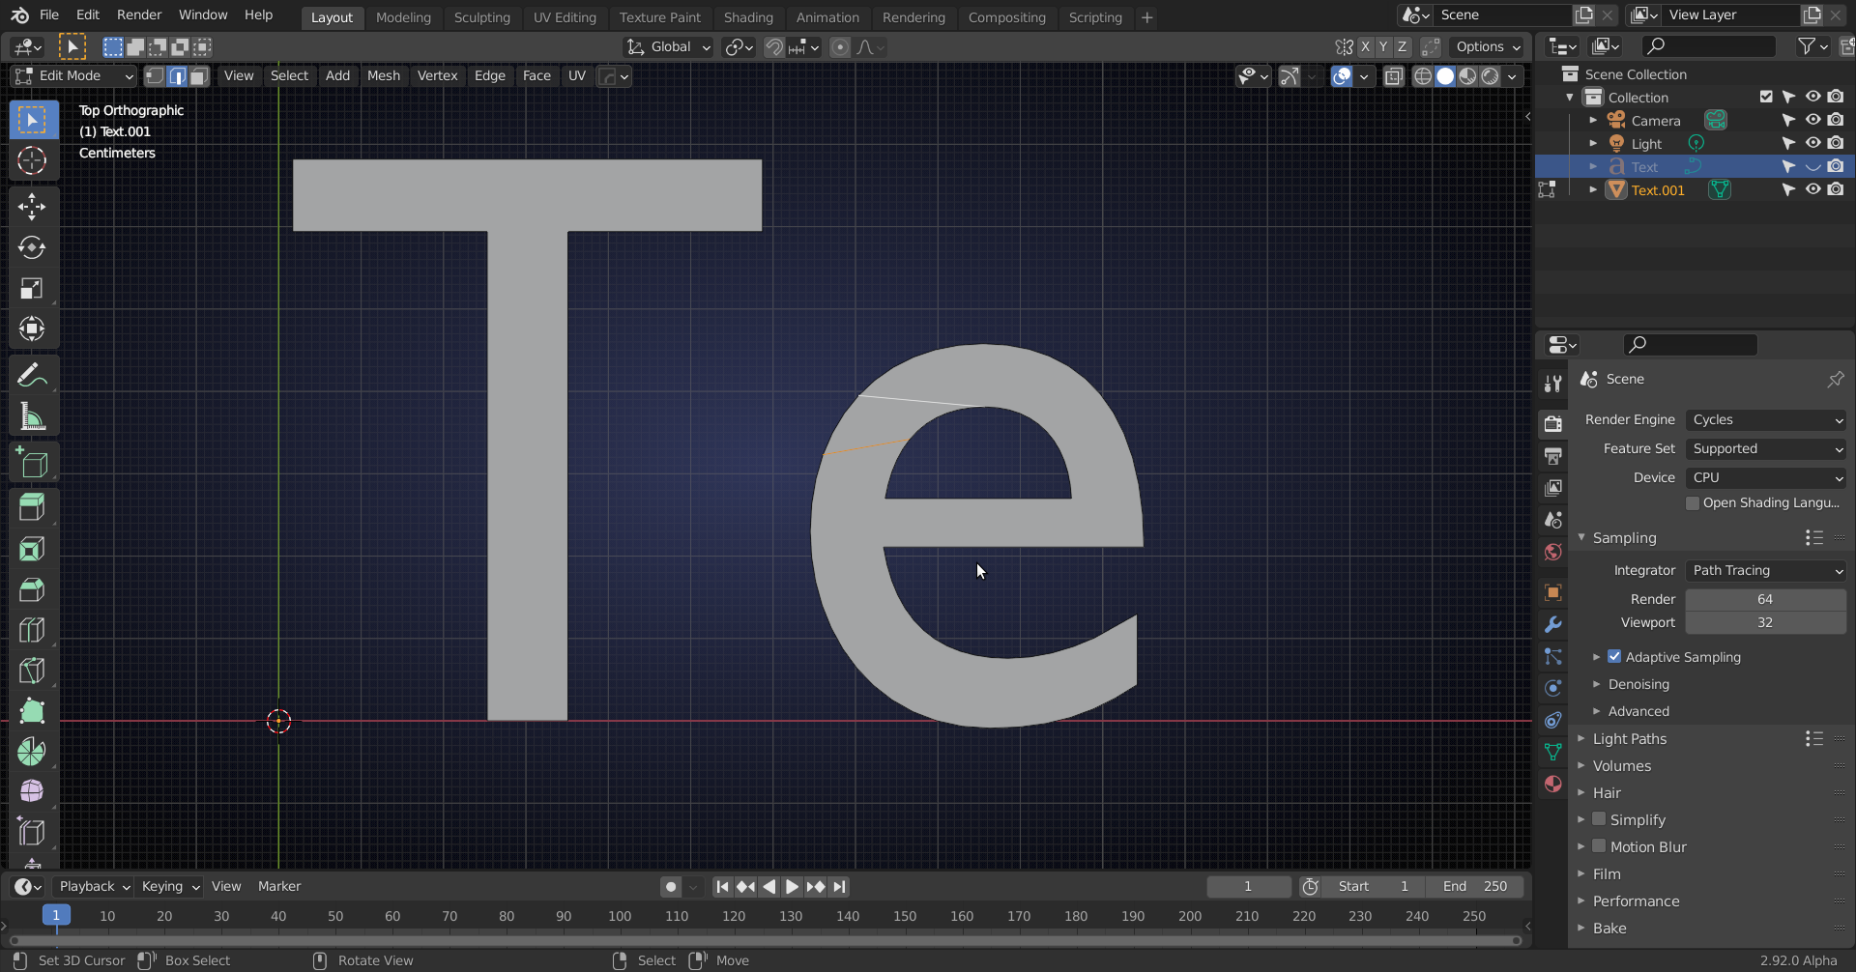The height and width of the screenshot is (972, 1856).
Task: Select the Move tool in toolbar
Action: click(x=32, y=207)
